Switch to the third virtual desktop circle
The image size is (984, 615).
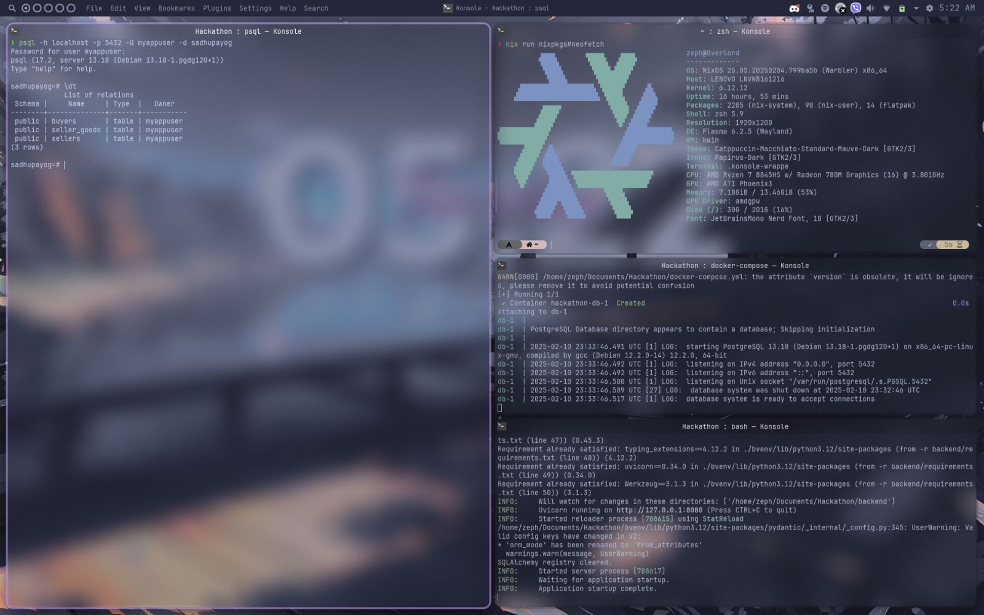[x=49, y=8]
